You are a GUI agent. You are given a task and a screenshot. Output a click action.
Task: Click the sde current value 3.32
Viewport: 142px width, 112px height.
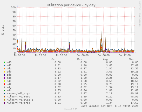coord(58,81)
